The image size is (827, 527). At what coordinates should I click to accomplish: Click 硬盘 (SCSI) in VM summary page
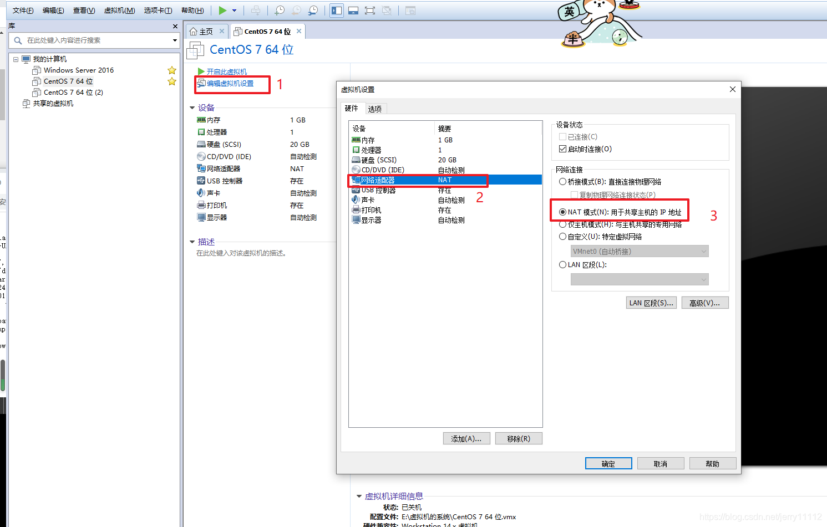pyautogui.click(x=224, y=145)
